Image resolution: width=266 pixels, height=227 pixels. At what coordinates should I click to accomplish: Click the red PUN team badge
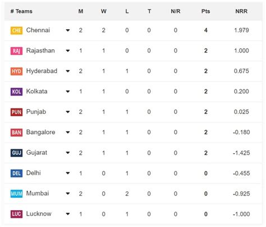(x=16, y=112)
